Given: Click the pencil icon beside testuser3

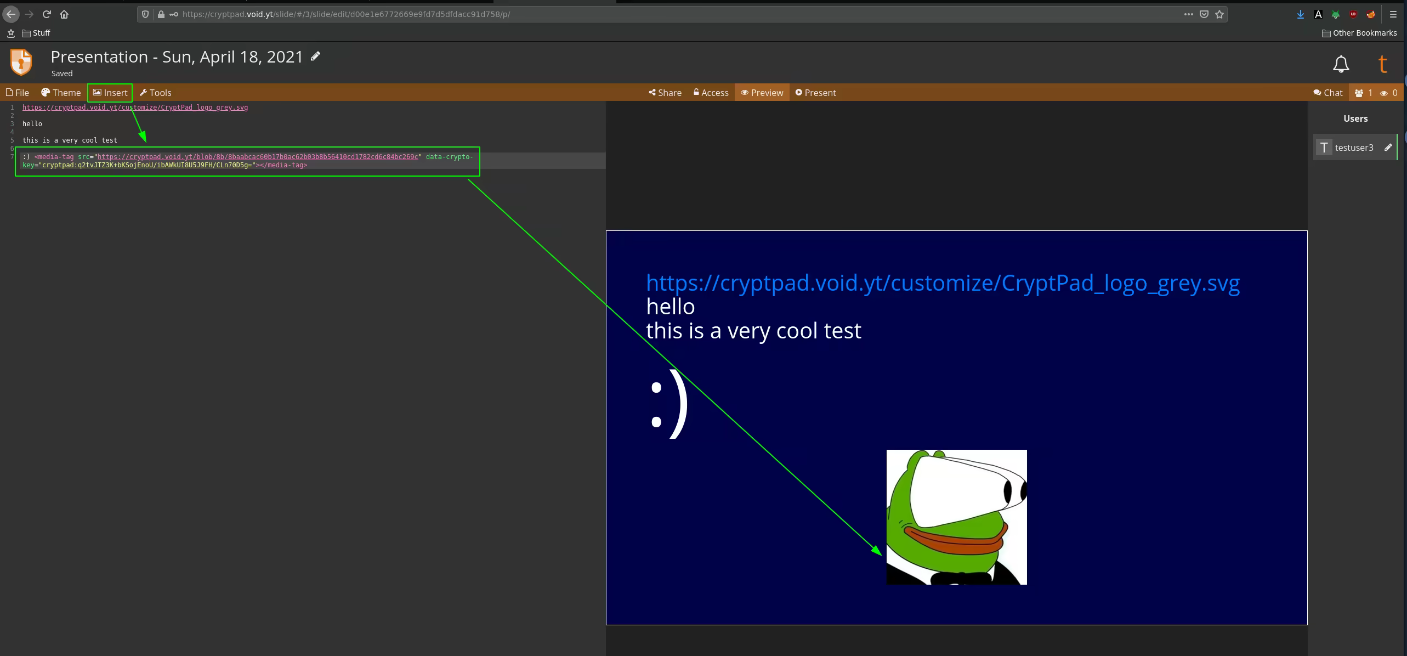Looking at the screenshot, I should coord(1388,147).
